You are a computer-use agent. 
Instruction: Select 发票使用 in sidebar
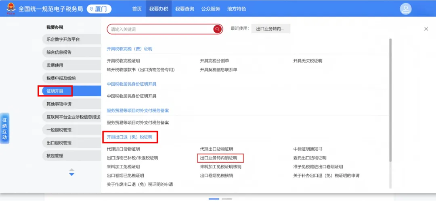click(72, 65)
